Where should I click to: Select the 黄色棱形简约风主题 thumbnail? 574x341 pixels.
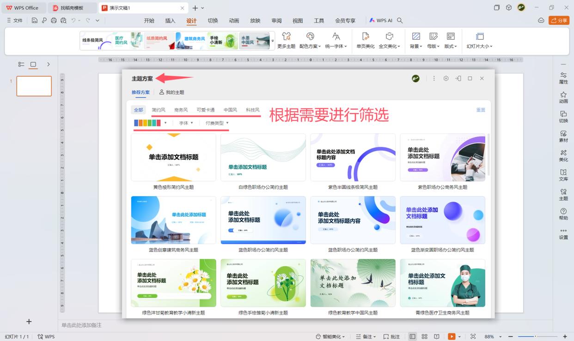tap(173, 158)
